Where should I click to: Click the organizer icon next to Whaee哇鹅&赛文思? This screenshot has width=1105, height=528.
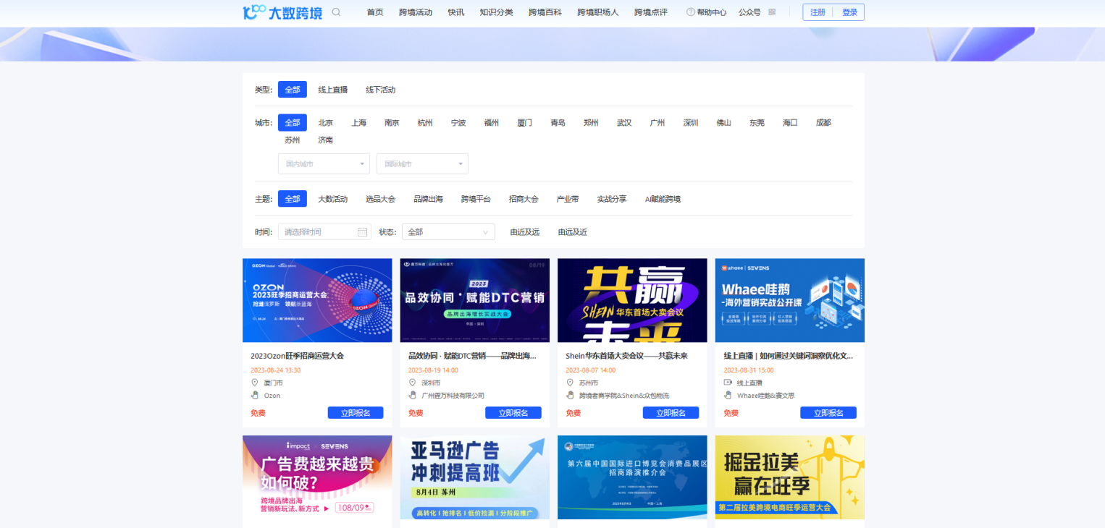[x=727, y=395]
